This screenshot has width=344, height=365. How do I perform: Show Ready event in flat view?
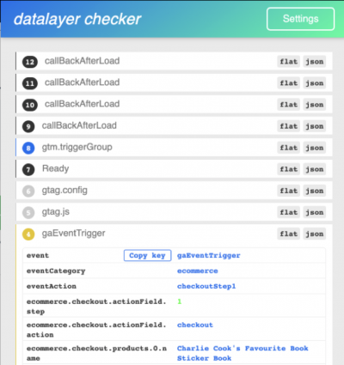289,169
